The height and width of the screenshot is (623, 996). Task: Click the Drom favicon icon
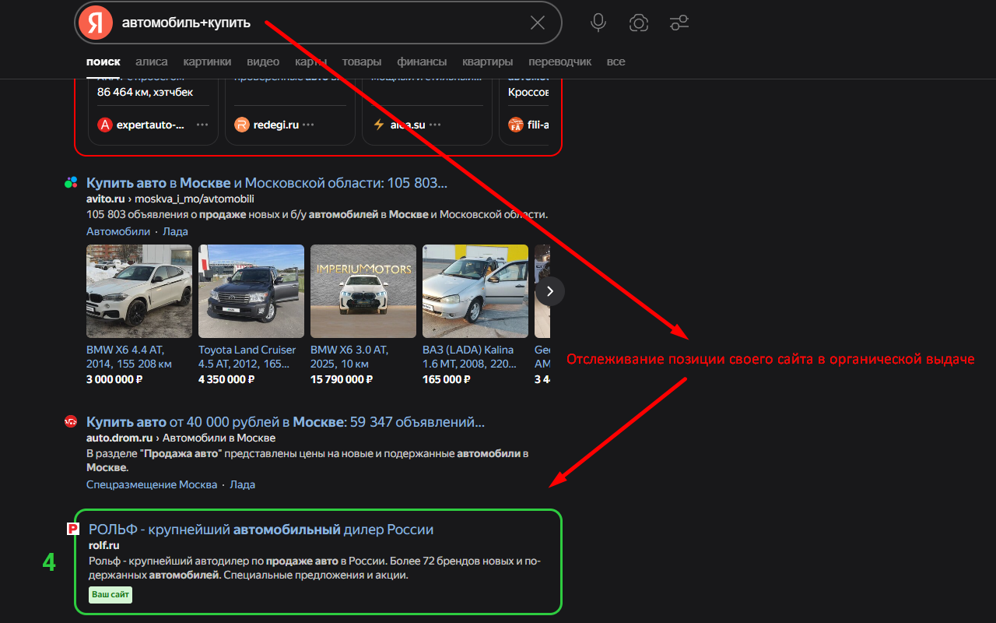pyautogui.click(x=71, y=422)
